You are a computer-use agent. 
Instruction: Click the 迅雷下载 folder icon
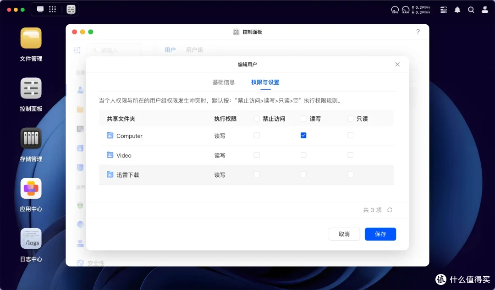coord(110,175)
